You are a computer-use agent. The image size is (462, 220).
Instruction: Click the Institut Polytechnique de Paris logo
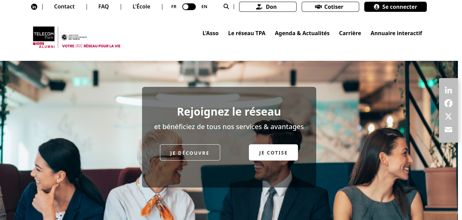(74, 37)
